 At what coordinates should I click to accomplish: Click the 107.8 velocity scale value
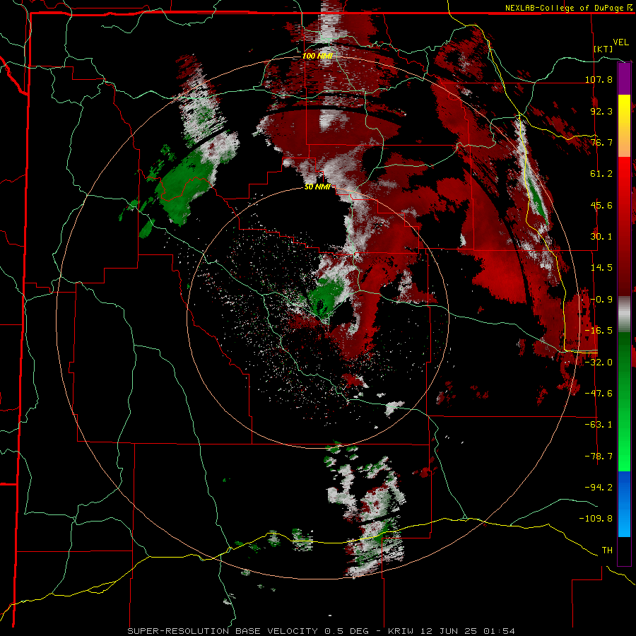click(599, 79)
